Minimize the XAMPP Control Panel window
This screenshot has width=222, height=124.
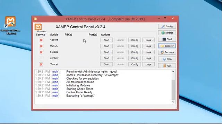coord(159,18)
